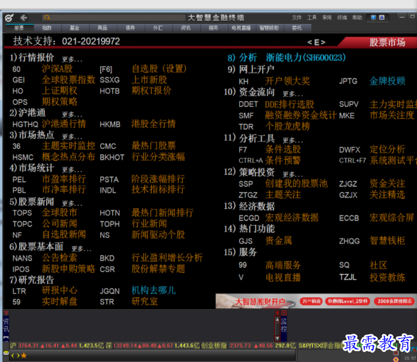This screenshot has height=362, width=417.
Task: Expand 更多 next to 沪港通
Action: tap(72, 115)
